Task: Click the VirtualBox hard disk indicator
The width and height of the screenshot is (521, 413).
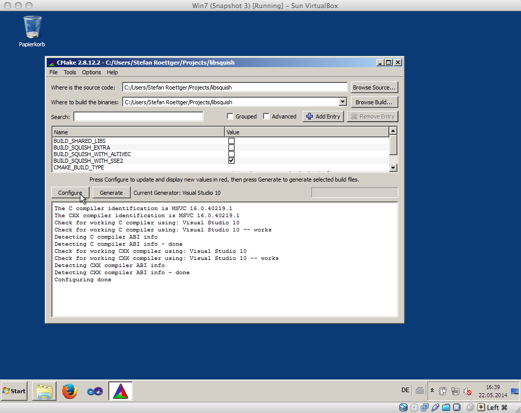Action: [x=403, y=407]
